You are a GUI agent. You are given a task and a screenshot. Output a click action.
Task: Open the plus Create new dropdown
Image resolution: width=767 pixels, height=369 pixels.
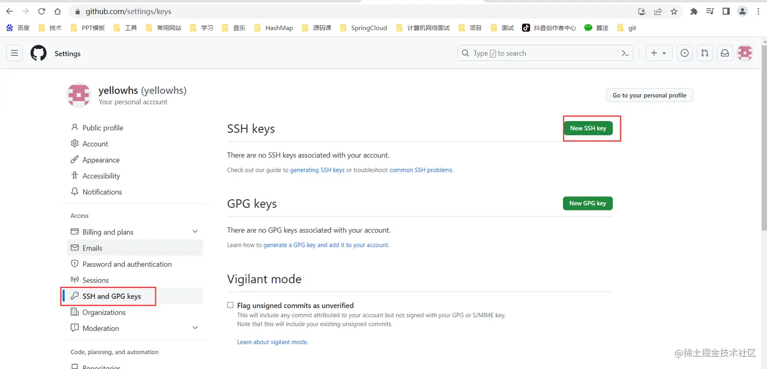click(x=659, y=53)
